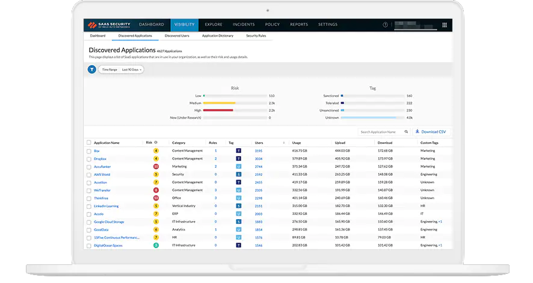Screen dimensions: 533x283
Task: Open the apps grid icon in header
Action: tap(445, 25)
